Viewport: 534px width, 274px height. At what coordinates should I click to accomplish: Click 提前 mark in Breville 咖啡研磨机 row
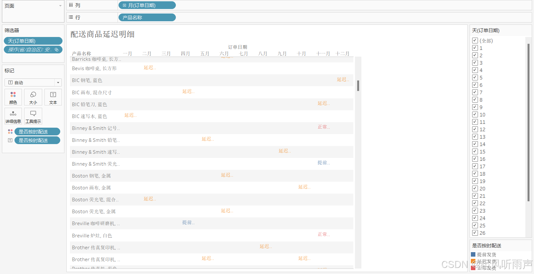tap(188, 223)
